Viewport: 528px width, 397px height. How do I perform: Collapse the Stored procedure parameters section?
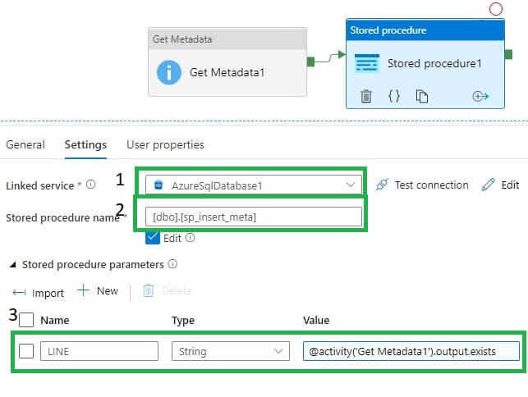click(12, 265)
